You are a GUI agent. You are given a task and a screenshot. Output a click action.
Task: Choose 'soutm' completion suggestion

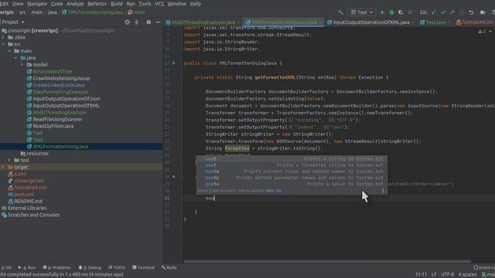pos(292,171)
